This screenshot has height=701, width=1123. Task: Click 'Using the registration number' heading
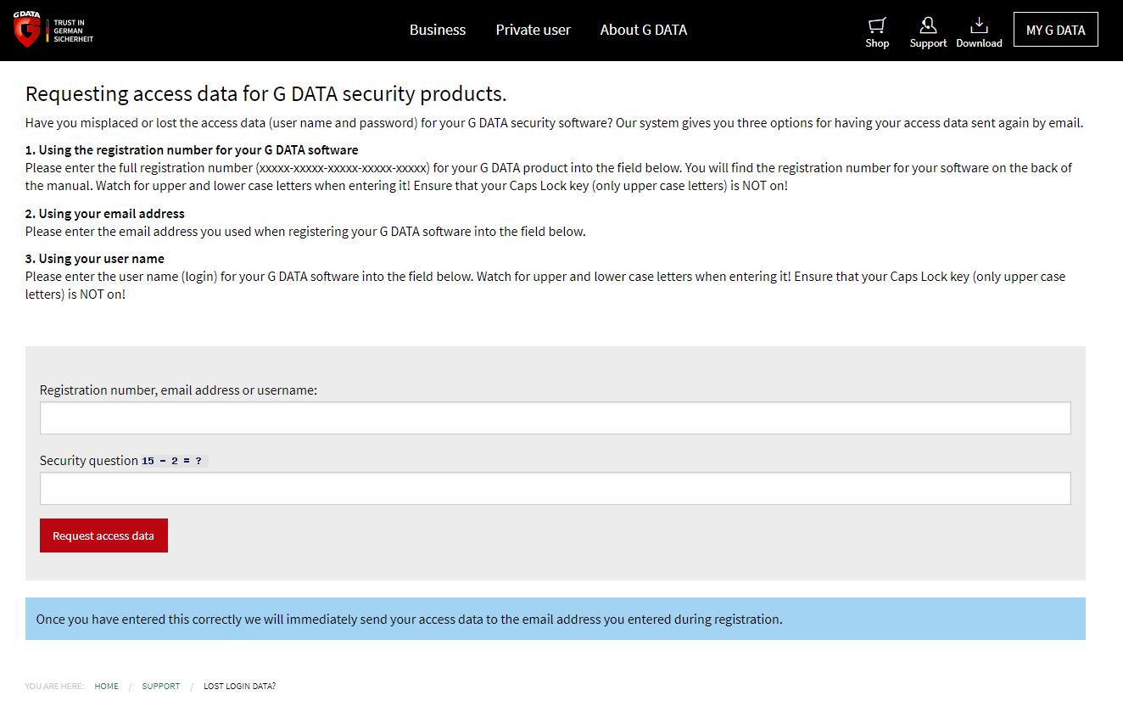(192, 149)
